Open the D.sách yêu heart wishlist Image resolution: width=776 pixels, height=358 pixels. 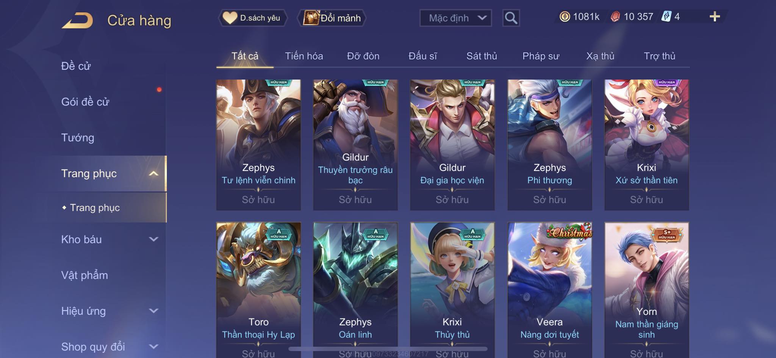coord(252,18)
